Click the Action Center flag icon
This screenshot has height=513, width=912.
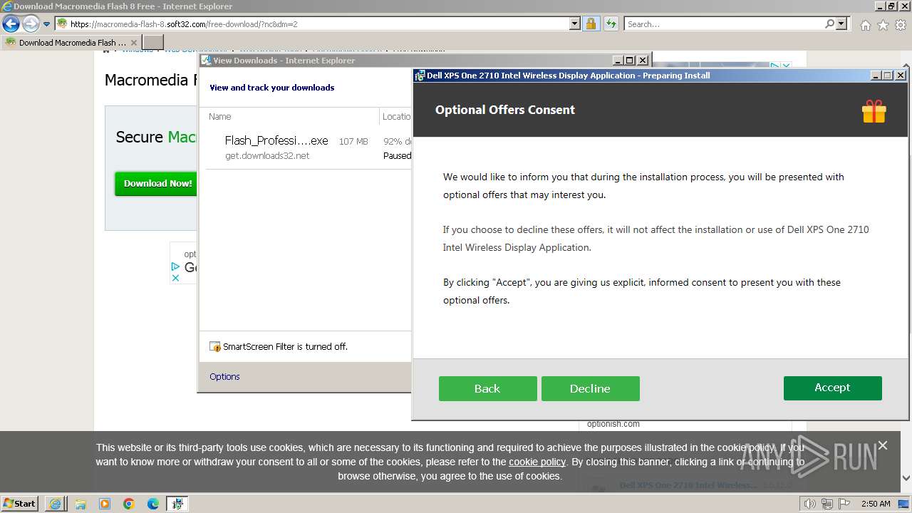click(x=844, y=504)
